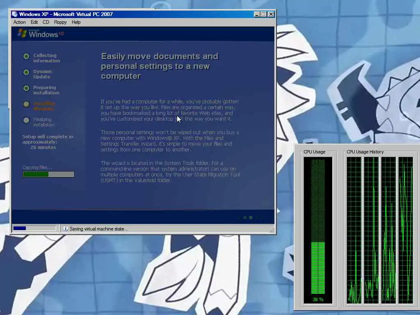
Task: Click the Collecting information step indicator
Action: click(x=26, y=56)
